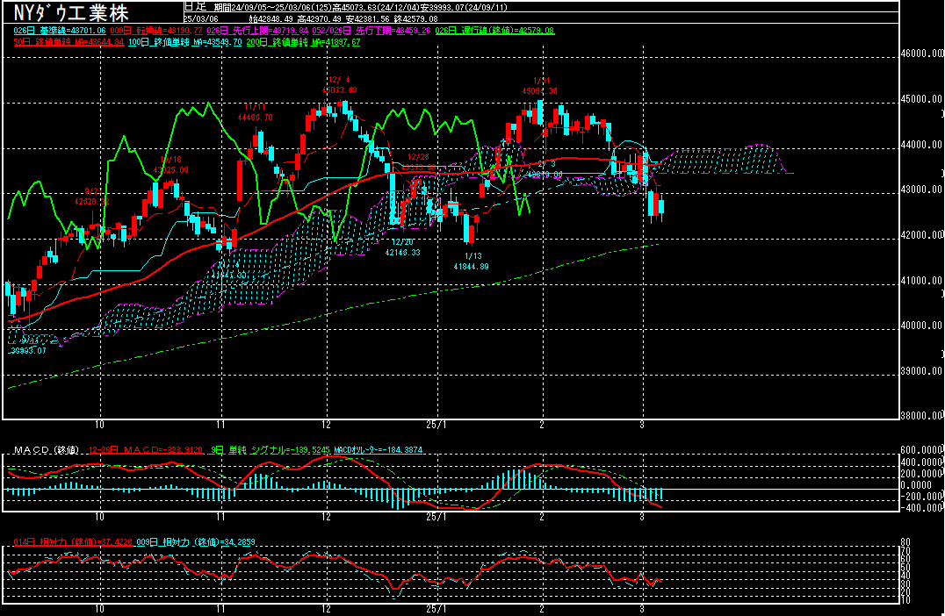Click the 39993.07 low annotation on the chart
This screenshot has width=945, height=616.
[x=28, y=350]
